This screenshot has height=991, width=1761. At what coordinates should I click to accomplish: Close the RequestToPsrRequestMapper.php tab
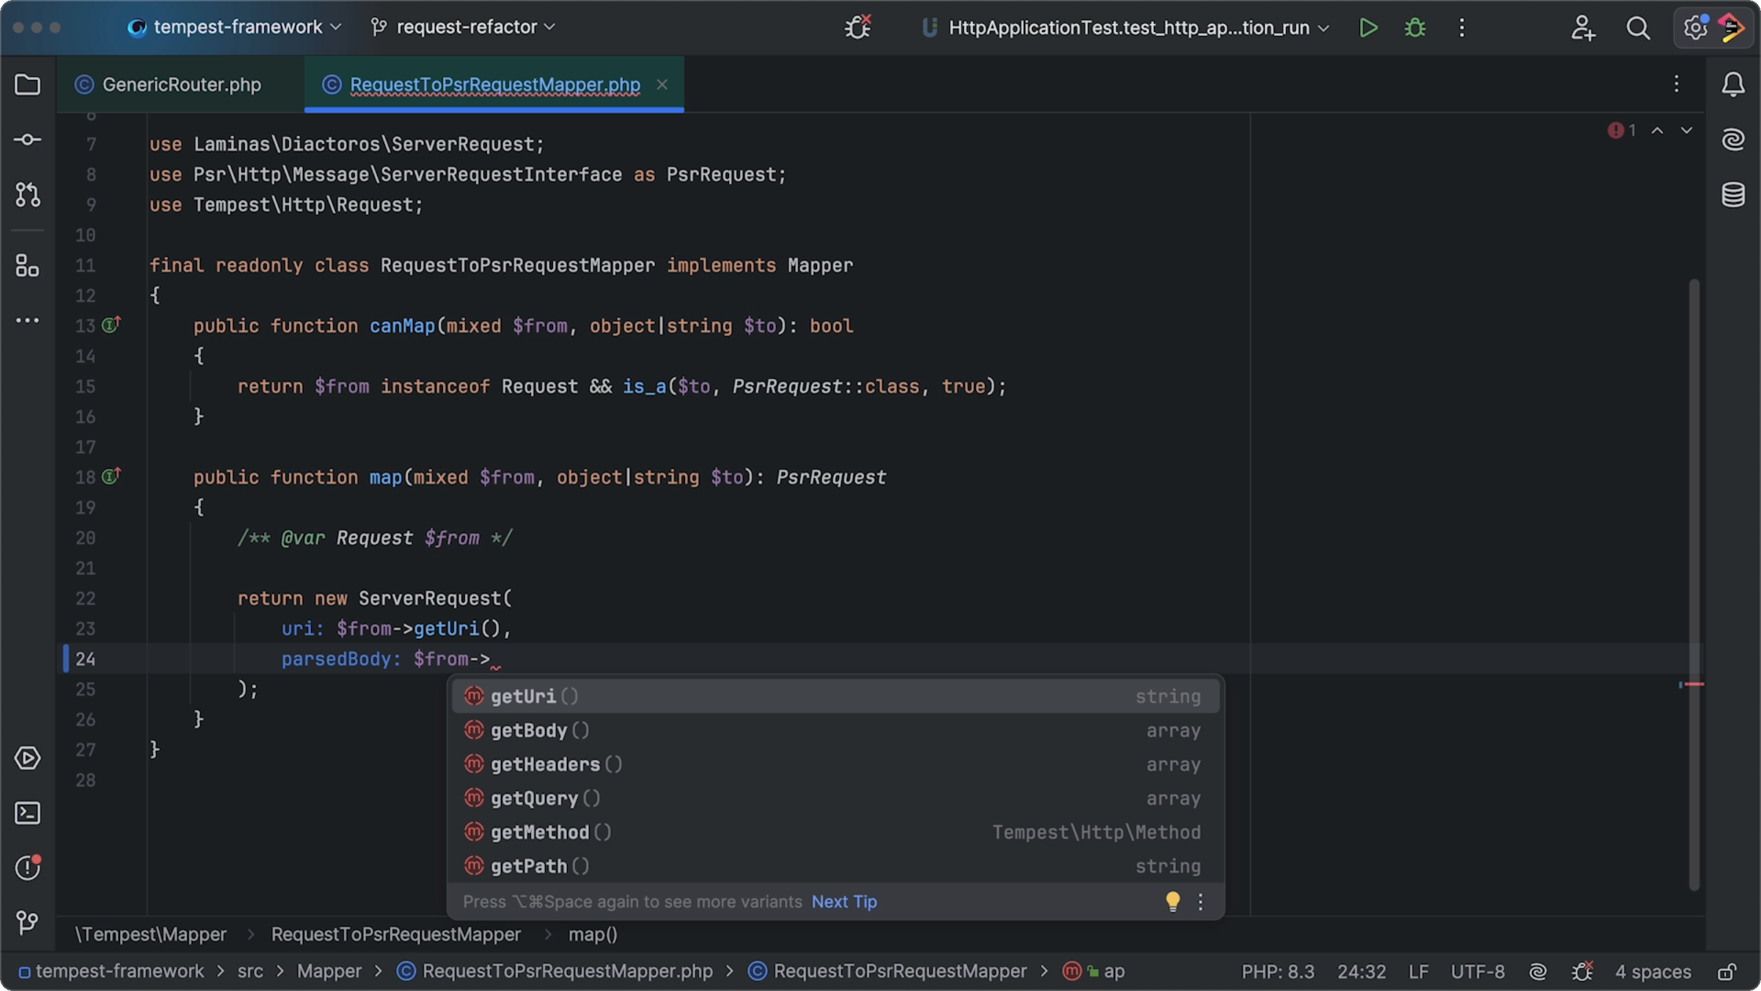coord(662,84)
